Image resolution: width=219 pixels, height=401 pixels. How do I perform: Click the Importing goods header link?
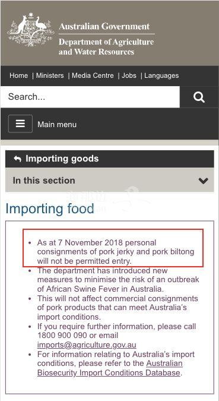pos(62,159)
